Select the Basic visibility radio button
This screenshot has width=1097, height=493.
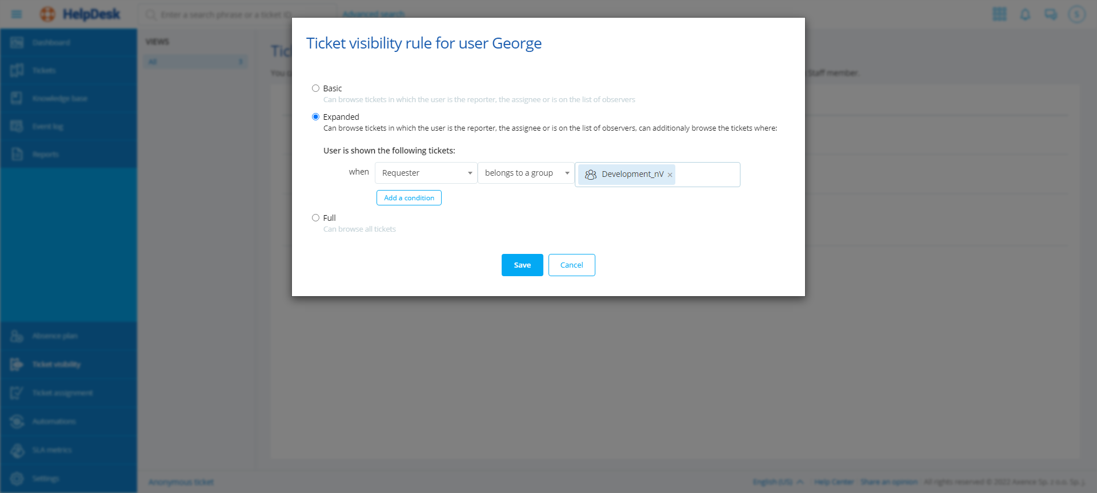[315, 88]
